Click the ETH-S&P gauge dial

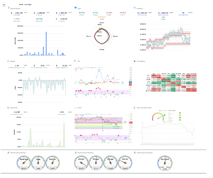coord(110,163)
